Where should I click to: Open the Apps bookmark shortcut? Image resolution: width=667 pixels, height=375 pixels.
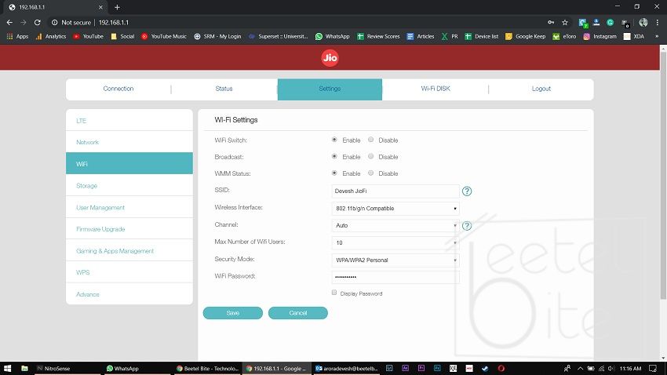17,37
